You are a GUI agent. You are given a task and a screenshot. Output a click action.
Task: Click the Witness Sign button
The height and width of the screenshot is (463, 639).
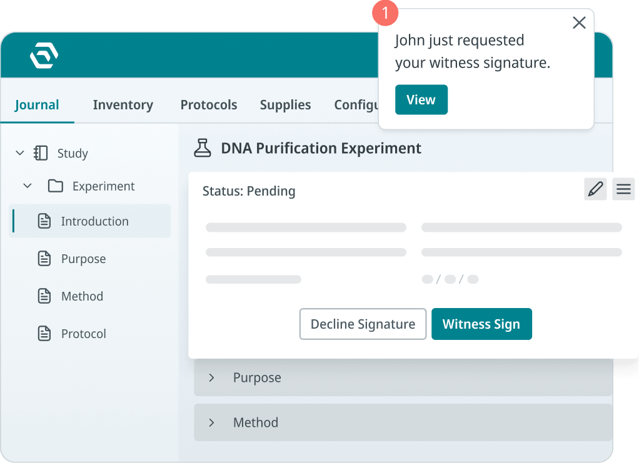click(481, 324)
